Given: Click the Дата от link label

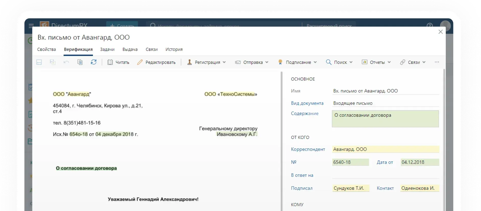Looking at the screenshot, I should tap(385, 162).
